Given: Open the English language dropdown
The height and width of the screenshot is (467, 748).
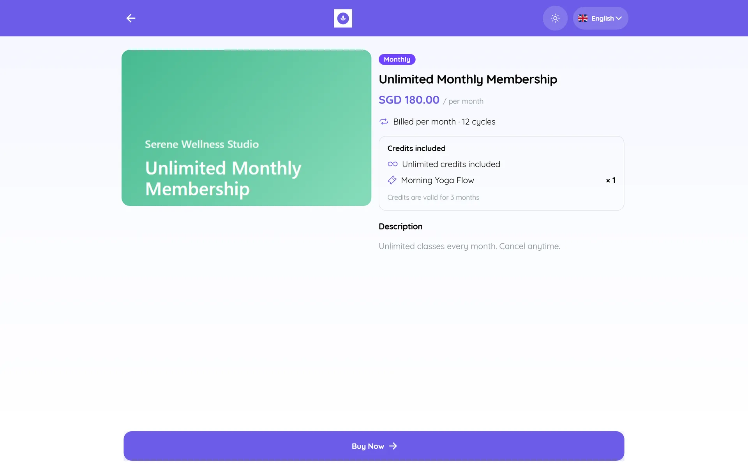Looking at the screenshot, I should pos(600,18).
